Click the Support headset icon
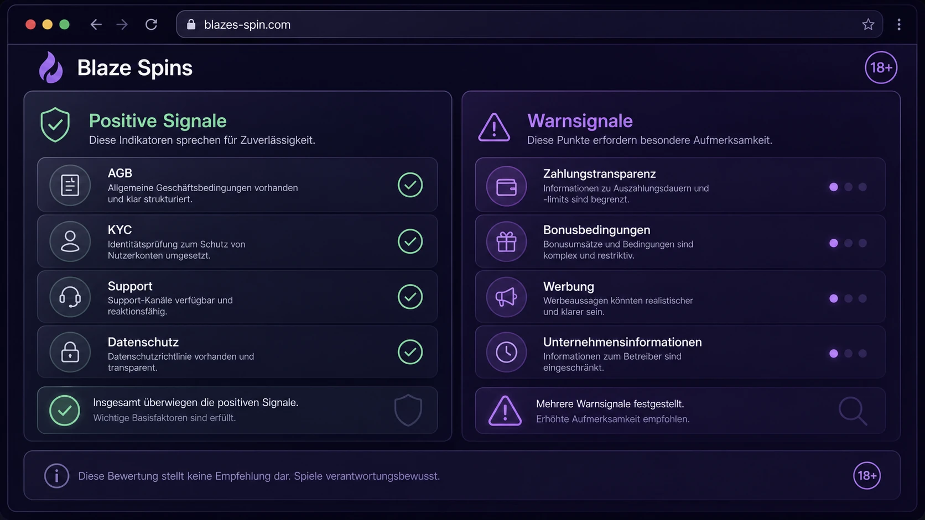 point(70,297)
